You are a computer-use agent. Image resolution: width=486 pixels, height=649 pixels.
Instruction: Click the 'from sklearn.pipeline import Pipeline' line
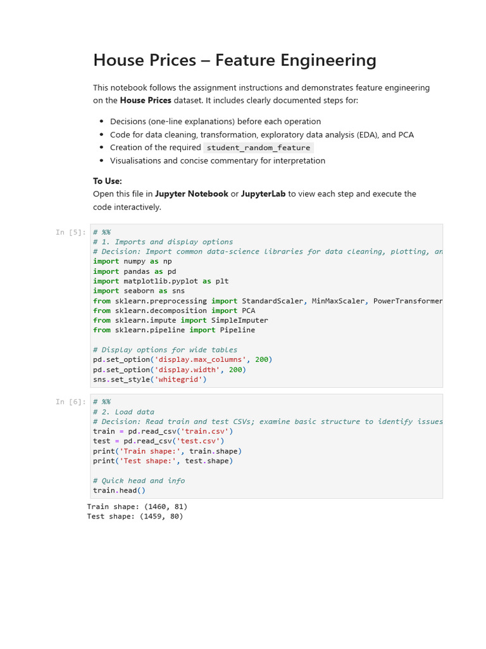coord(174,330)
